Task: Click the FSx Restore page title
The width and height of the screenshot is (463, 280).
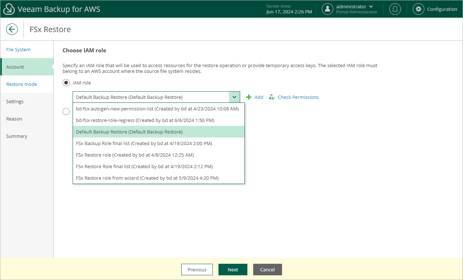Action: tap(50, 29)
